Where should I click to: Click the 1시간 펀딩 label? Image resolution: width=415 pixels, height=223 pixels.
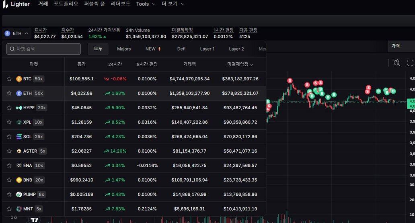[223, 30]
